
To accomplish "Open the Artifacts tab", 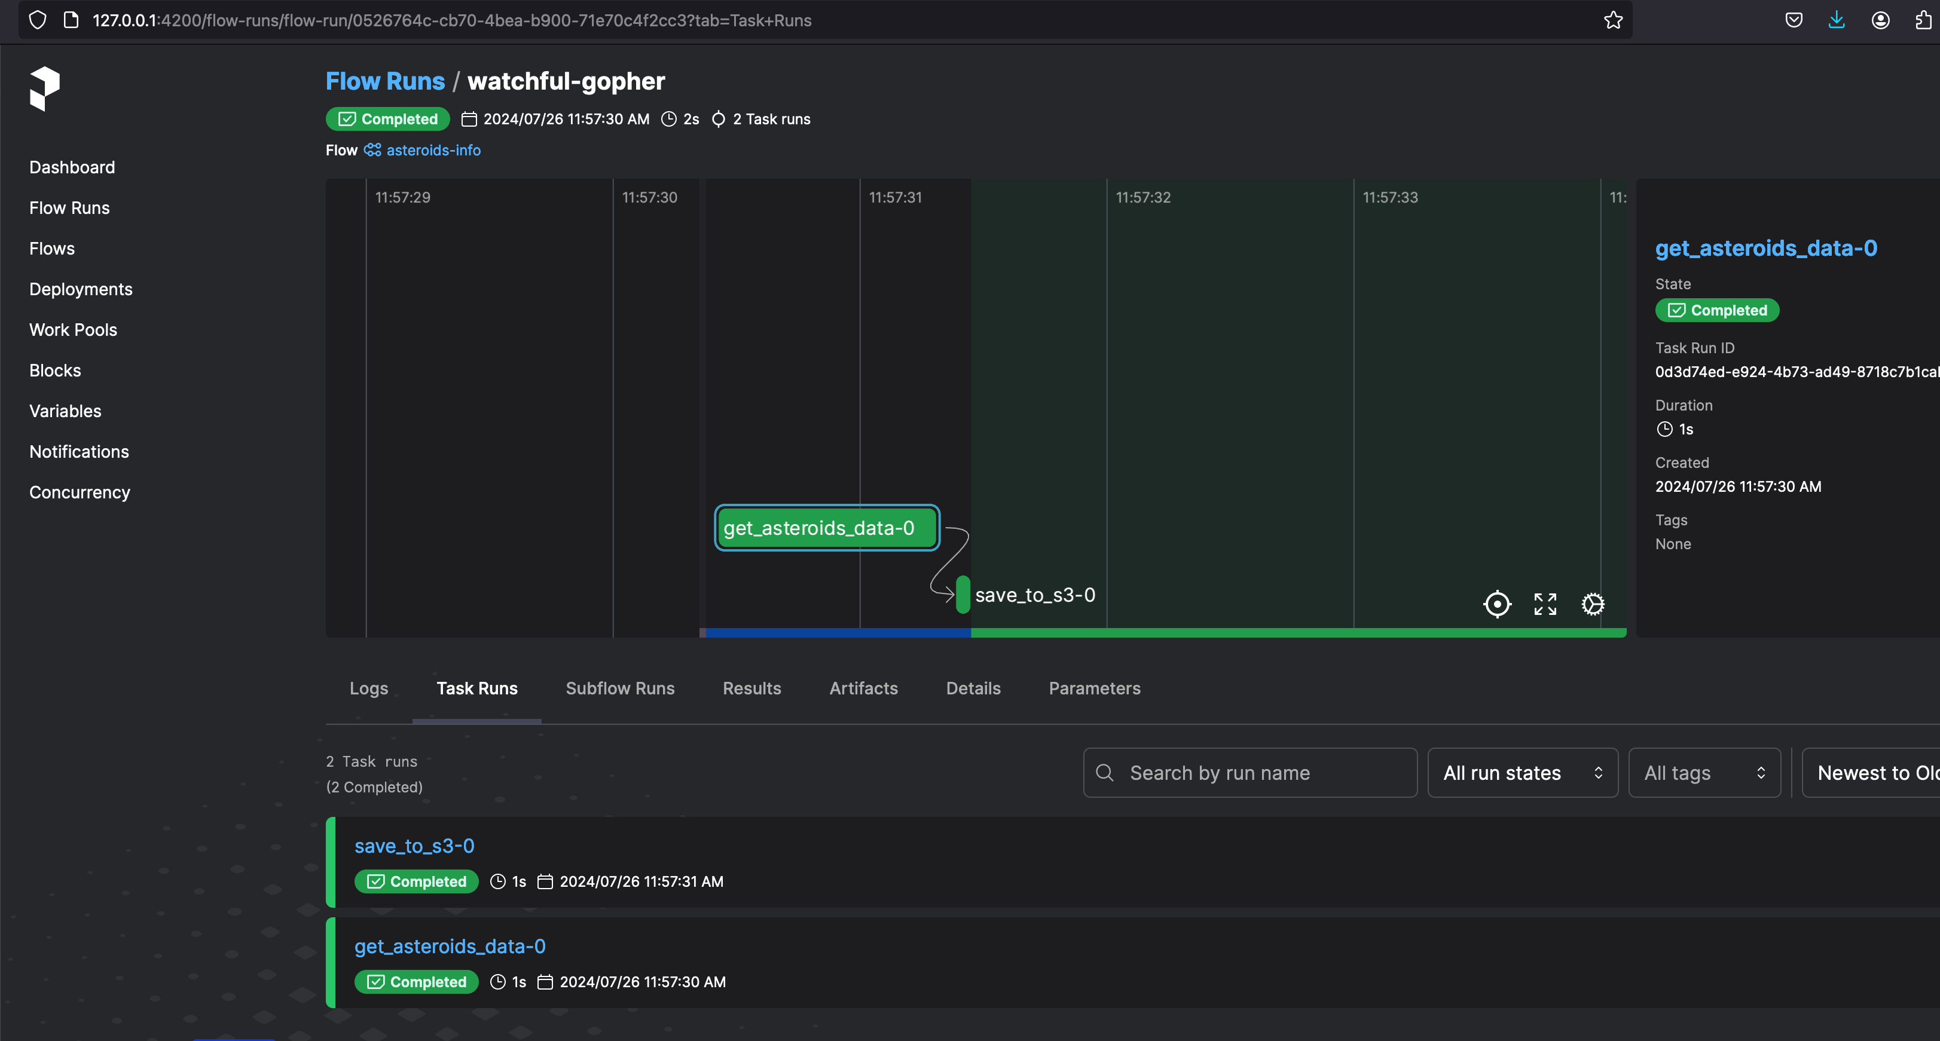I will (864, 688).
